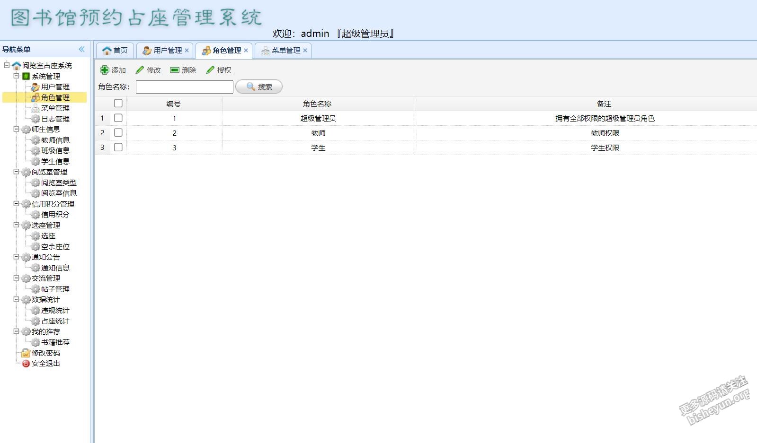Collapse the navigation menu panel with double-arrow icon
Screen dimensions: 757x443
82,49
